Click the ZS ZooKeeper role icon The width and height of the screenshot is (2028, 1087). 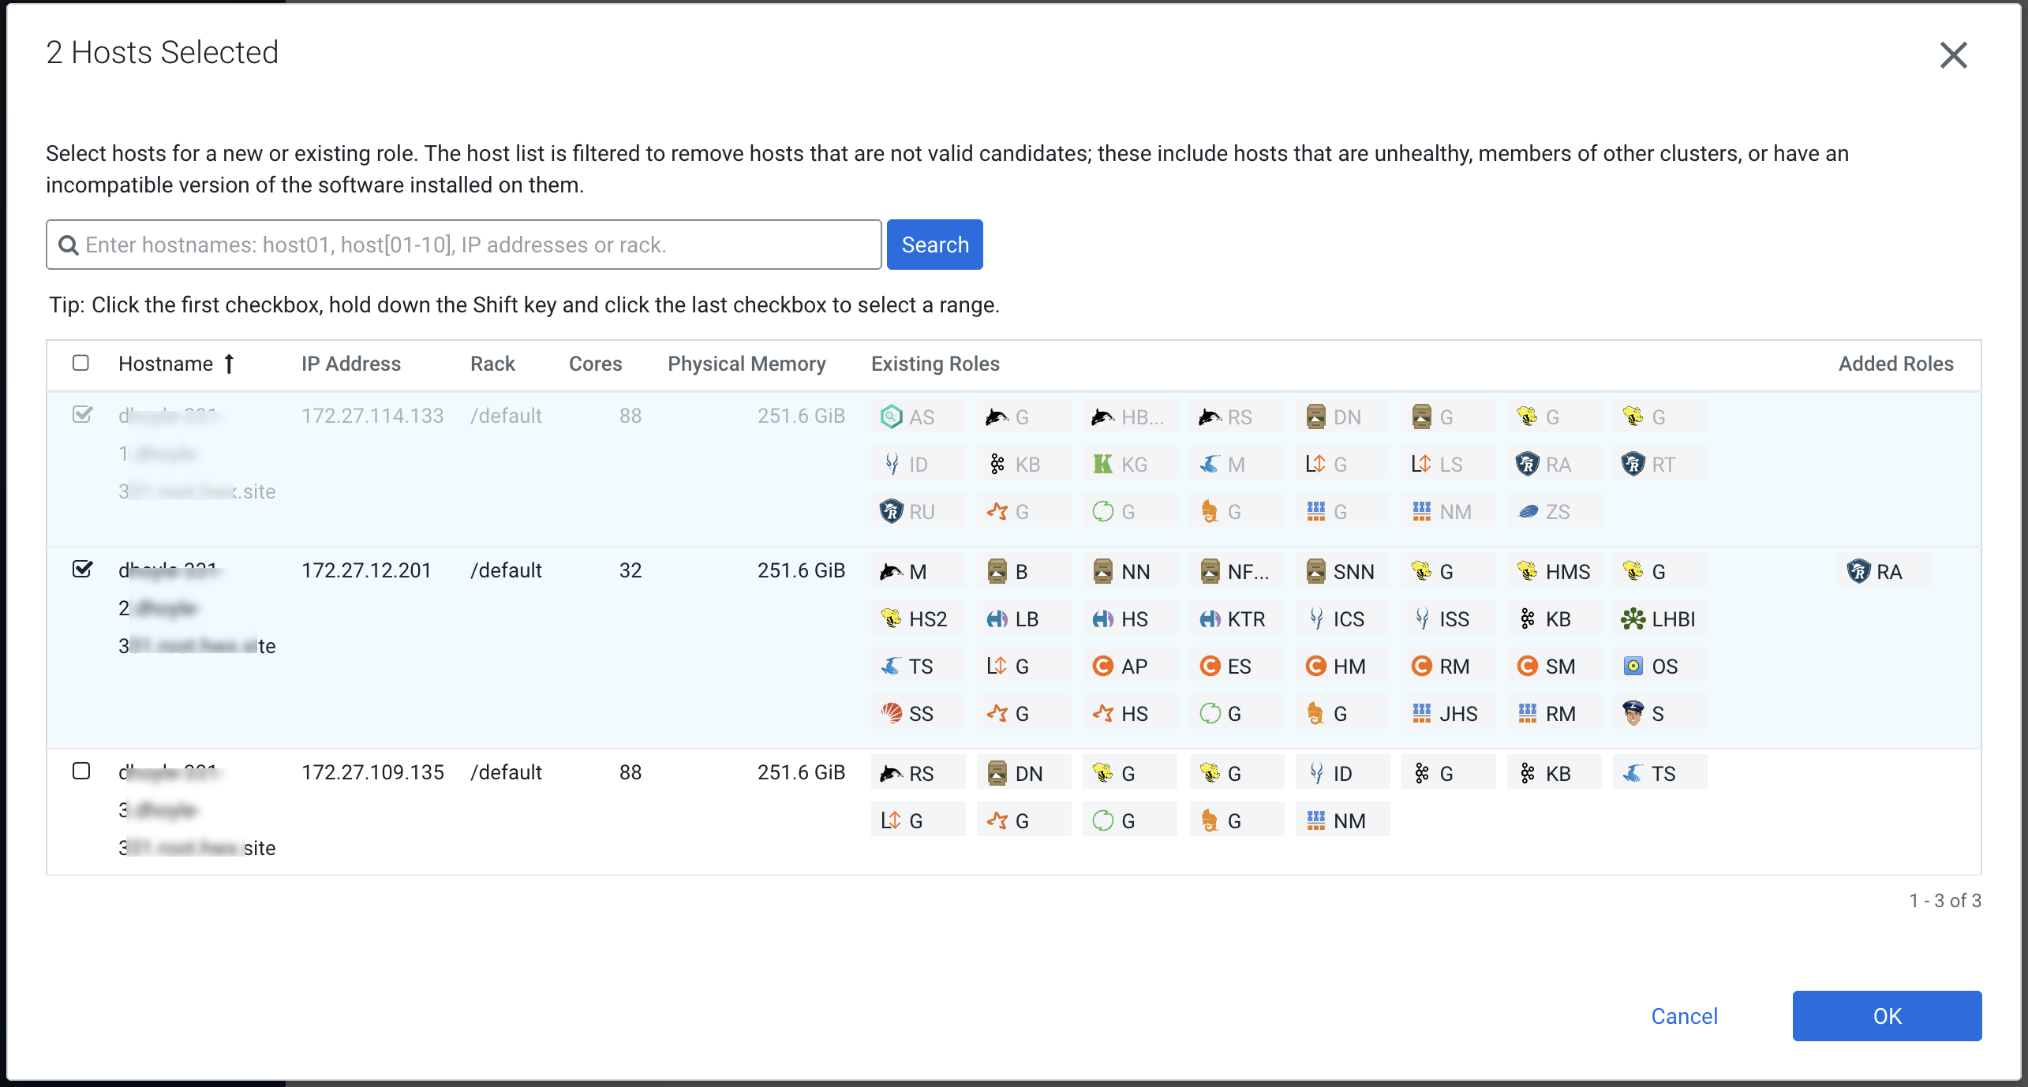1528,511
